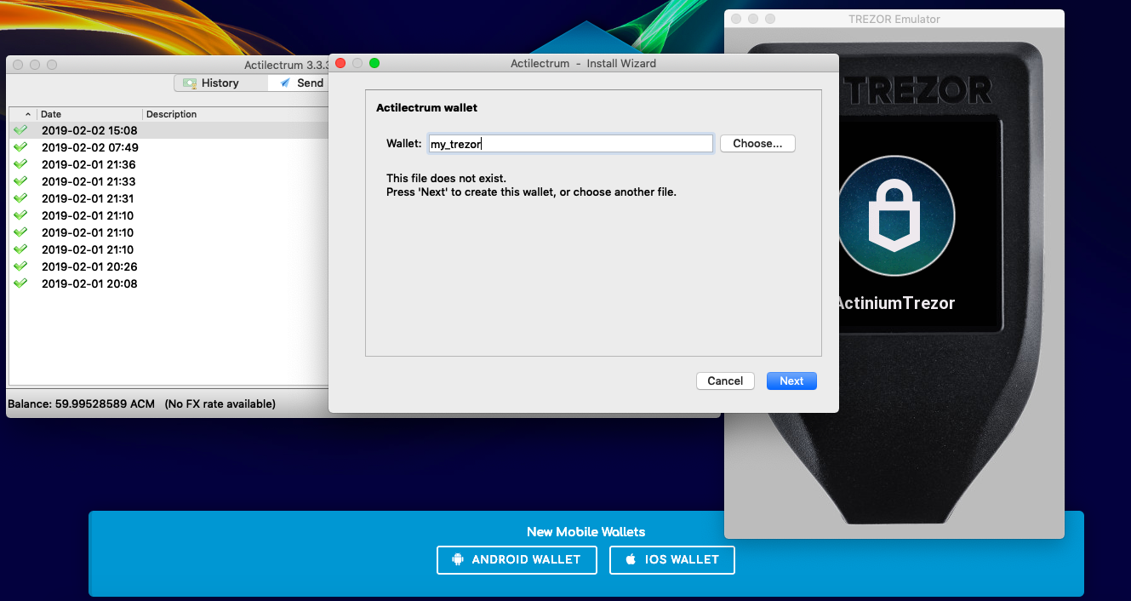Close the Install Wizard with the red button
Viewport: 1131px width, 601px height.
pos(340,63)
